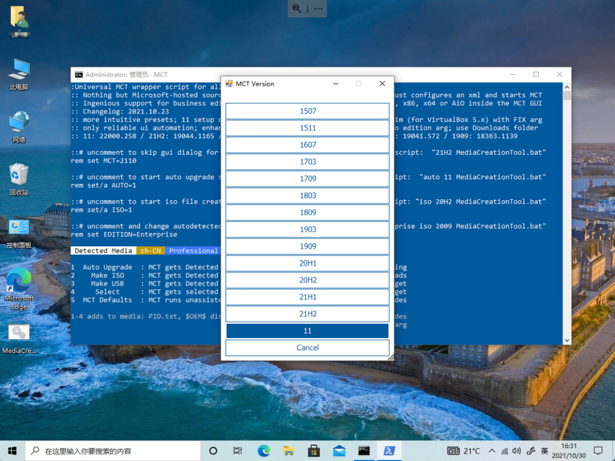
Task: Open Task View on the taskbar
Action: pyautogui.click(x=237, y=450)
